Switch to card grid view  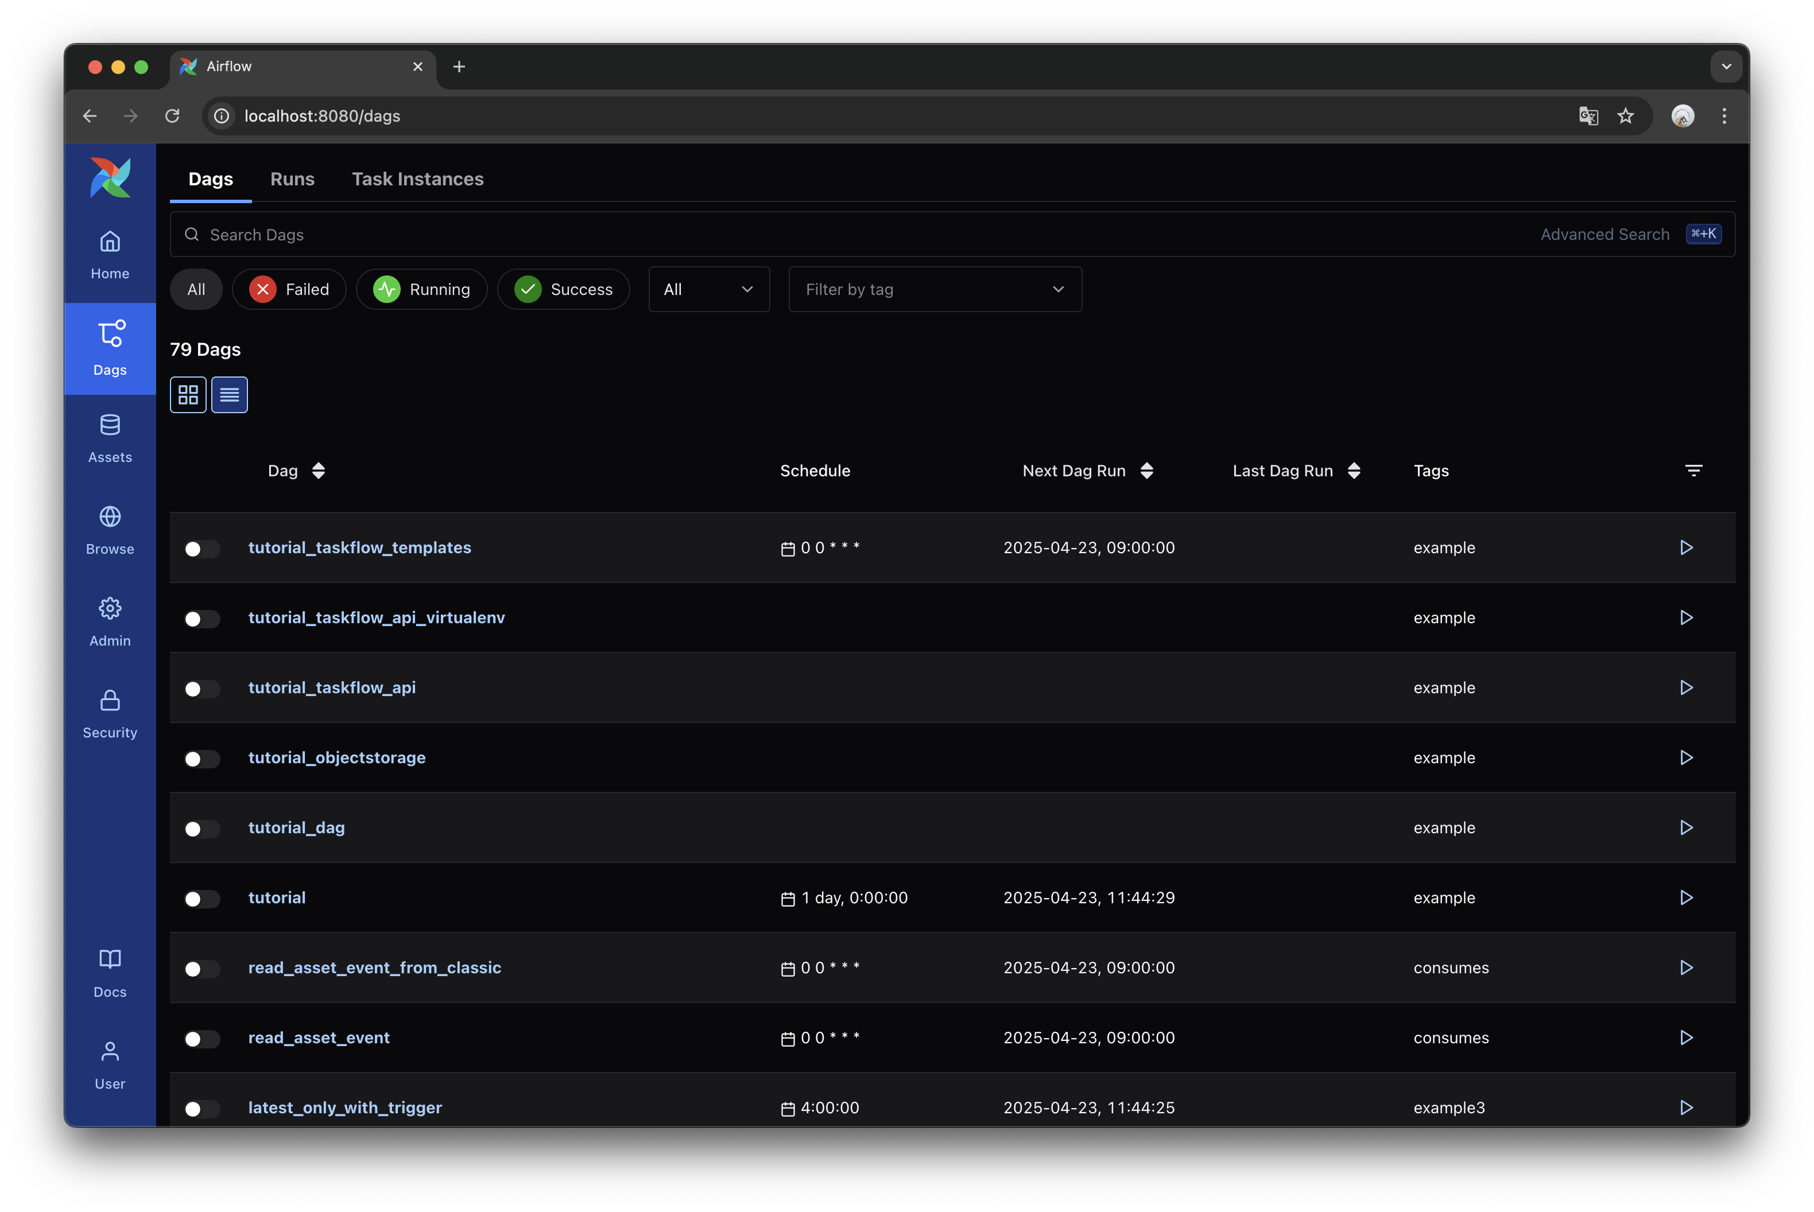pos(188,395)
